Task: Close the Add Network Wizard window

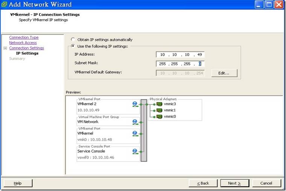Action: 279,5
